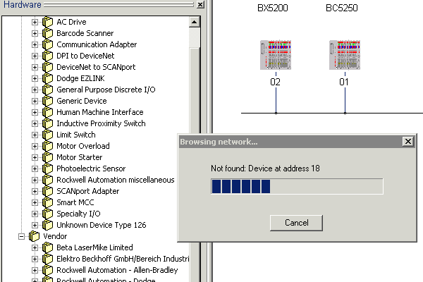This screenshot has width=423, height=282.
Task: Click the Barcode Scanner category icon
Action: 47,33
